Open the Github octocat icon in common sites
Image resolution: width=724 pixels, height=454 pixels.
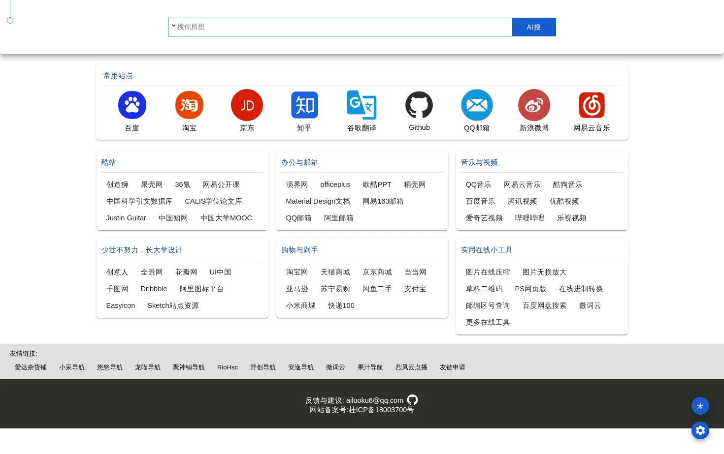(419, 105)
